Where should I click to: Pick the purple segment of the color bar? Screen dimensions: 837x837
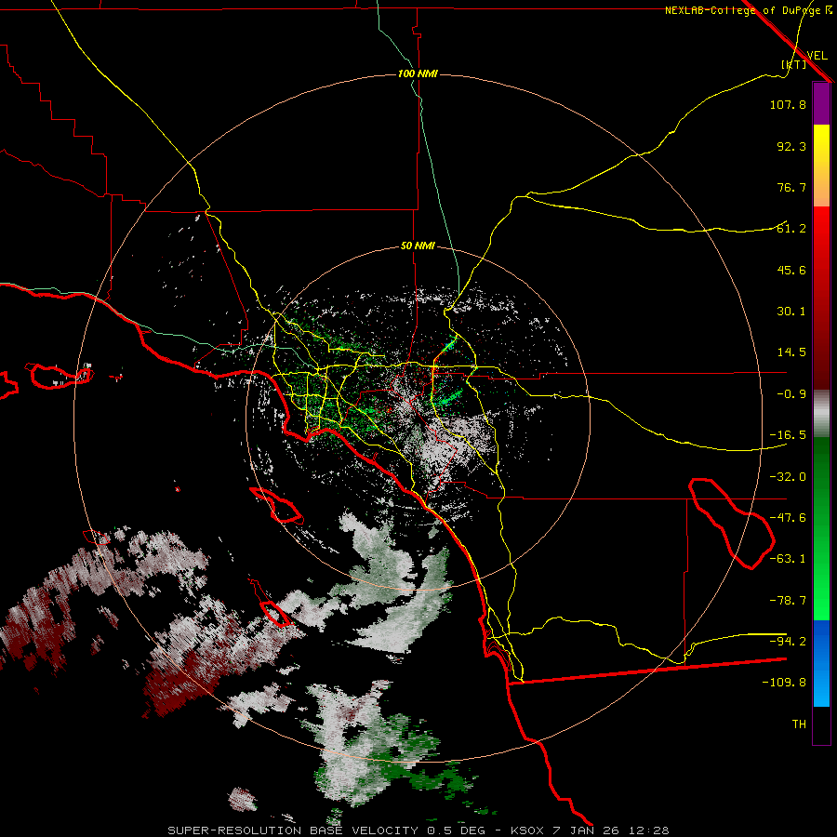tap(821, 104)
